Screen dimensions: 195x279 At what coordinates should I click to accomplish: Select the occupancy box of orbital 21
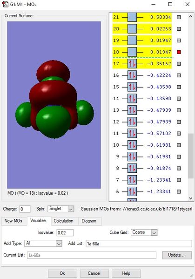pyautogui.click(x=132, y=17)
